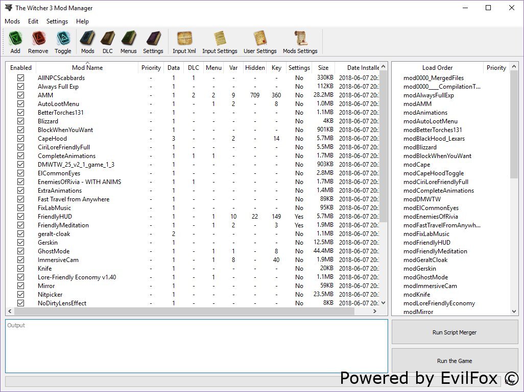Image resolution: width=524 pixels, height=392 pixels.
Task: Open the Menus folder book icon
Action: click(129, 39)
